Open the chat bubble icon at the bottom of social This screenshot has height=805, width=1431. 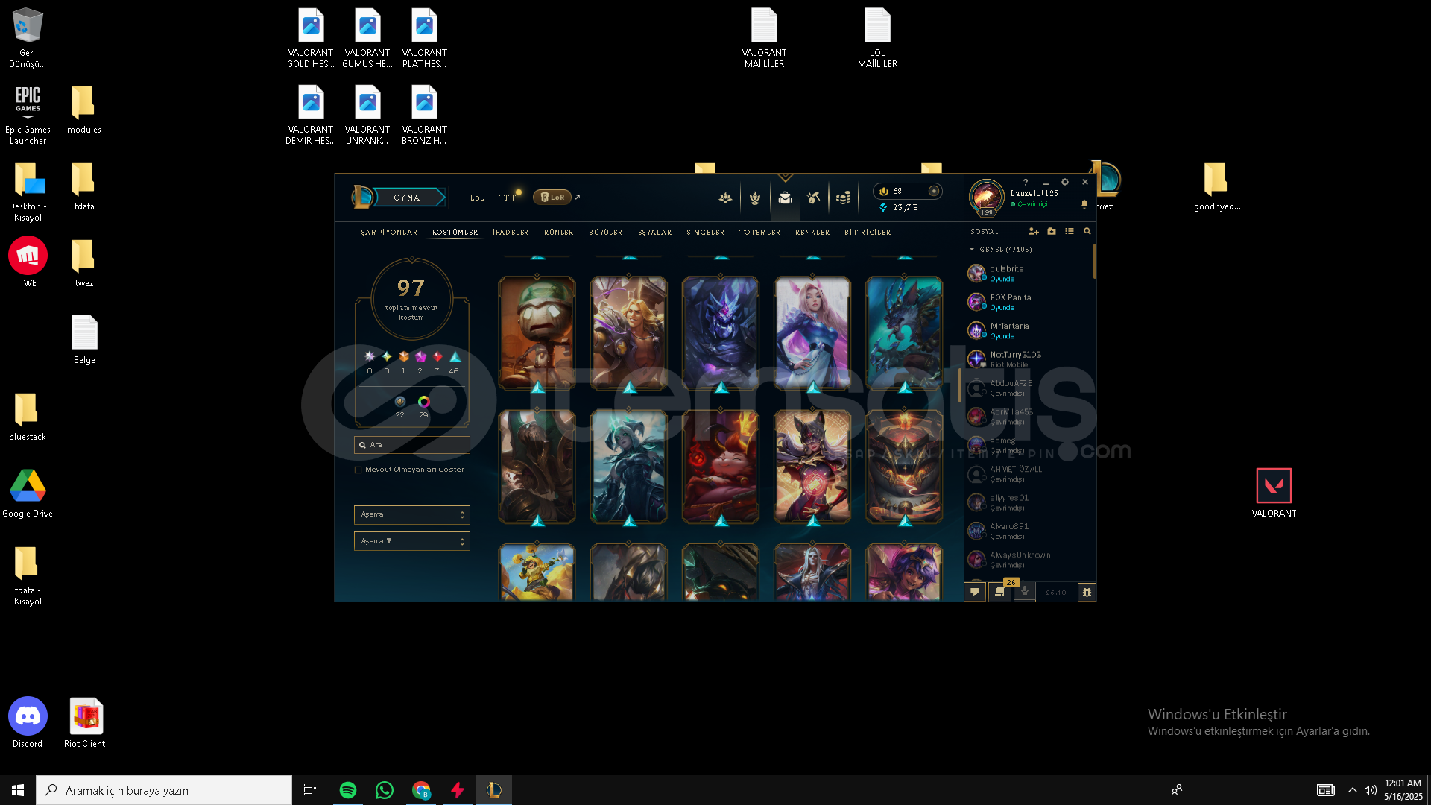click(975, 592)
